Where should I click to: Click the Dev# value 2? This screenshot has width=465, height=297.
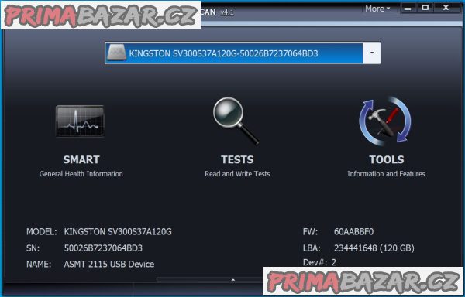click(334, 262)
